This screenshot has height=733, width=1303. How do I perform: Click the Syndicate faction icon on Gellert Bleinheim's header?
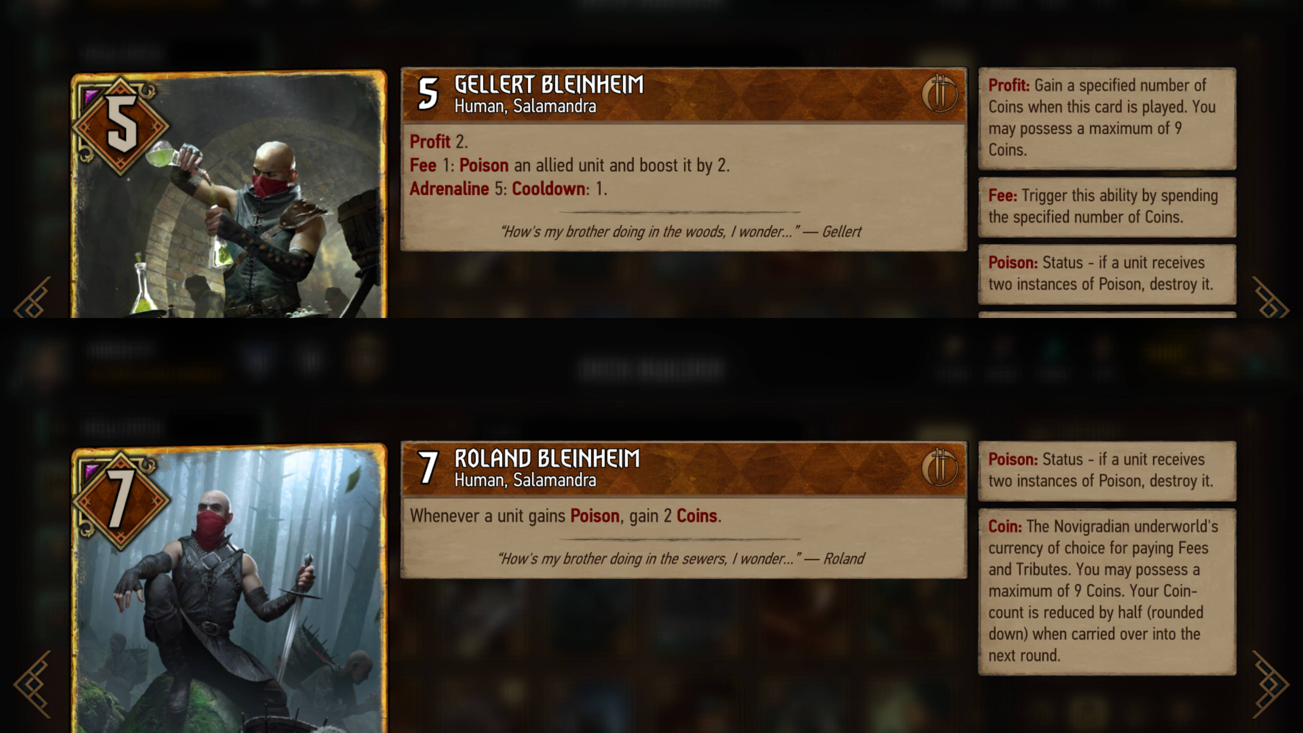pyautogui.click(x=939, y=94)
